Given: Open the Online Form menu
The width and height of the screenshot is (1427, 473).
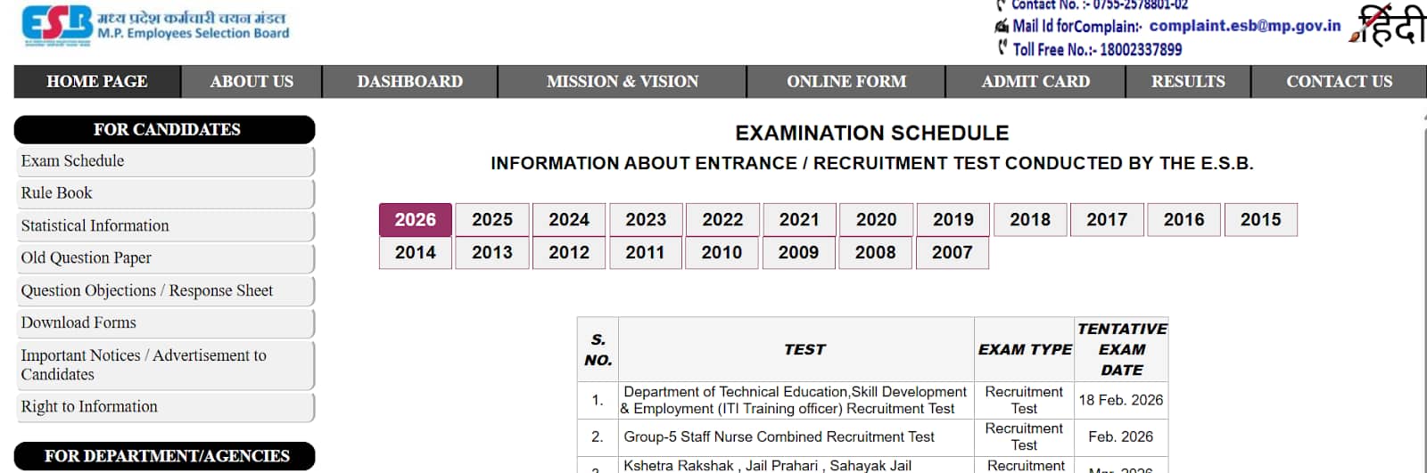Looking at the screenshot, I should 845,82.
